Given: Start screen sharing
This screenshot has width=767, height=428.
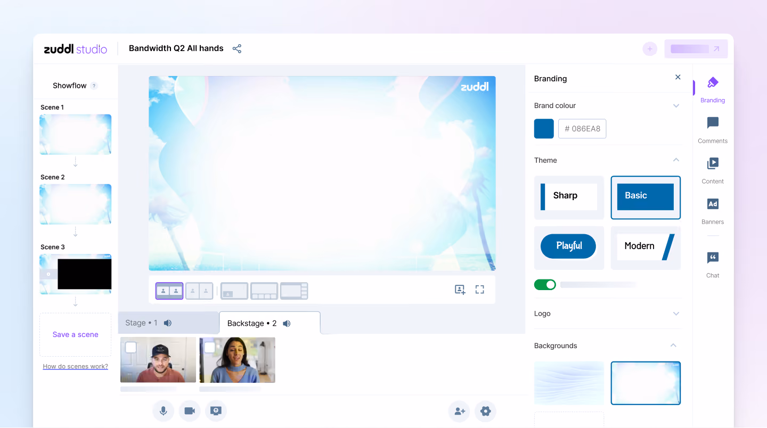Looking at the screenshot, I should click(x=216, y=411).
